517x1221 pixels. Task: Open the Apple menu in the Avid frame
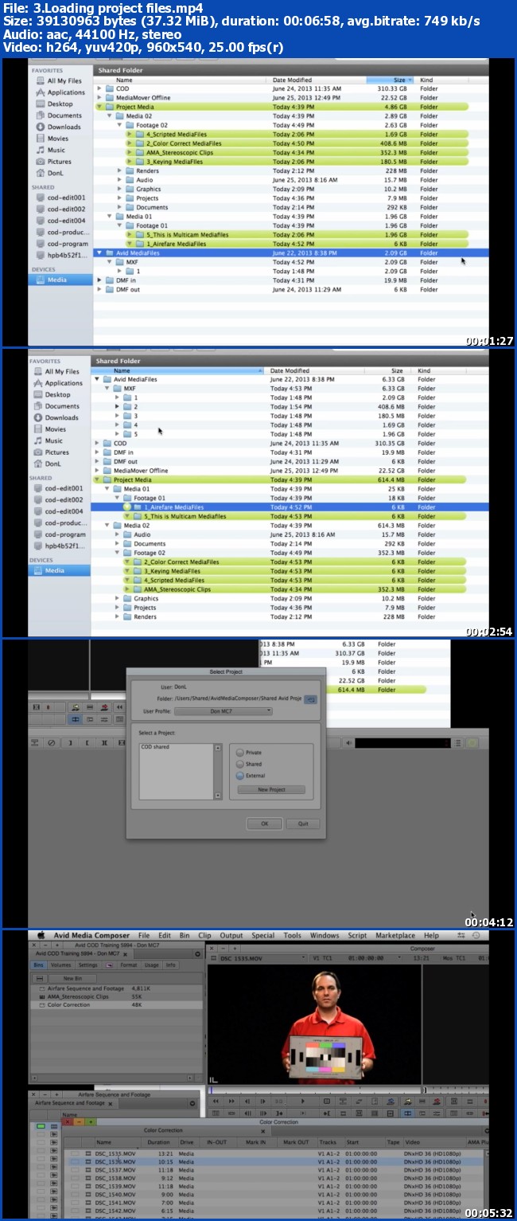40,935
